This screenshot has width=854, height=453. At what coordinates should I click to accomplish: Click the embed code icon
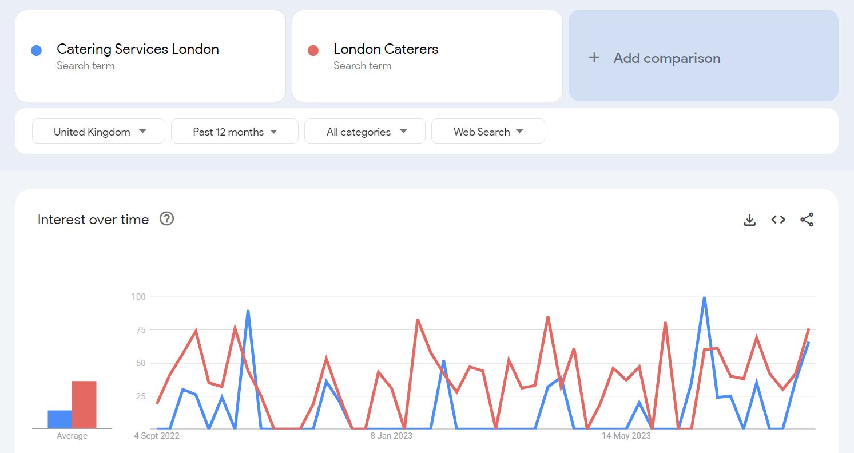[778, 220]
